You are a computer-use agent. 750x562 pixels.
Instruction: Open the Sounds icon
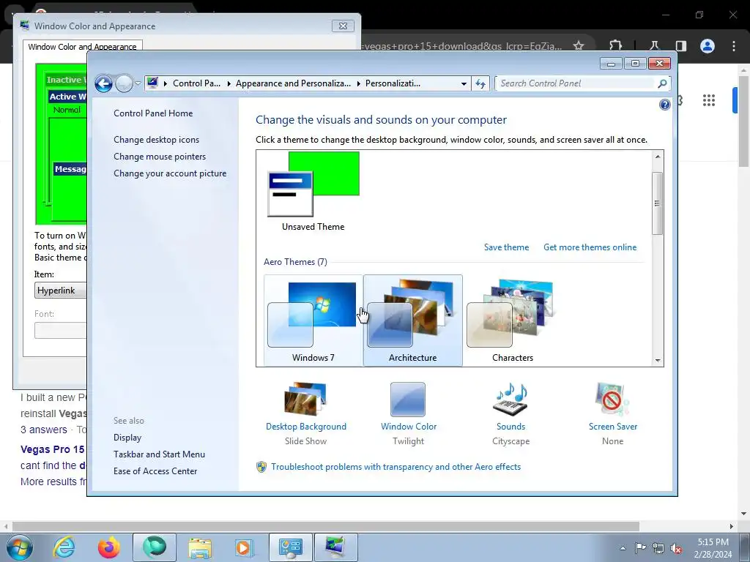pos(510,399)
